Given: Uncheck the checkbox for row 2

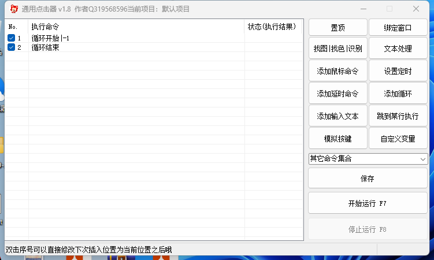Looking at the screenshot, I should (x=11, y=47).
